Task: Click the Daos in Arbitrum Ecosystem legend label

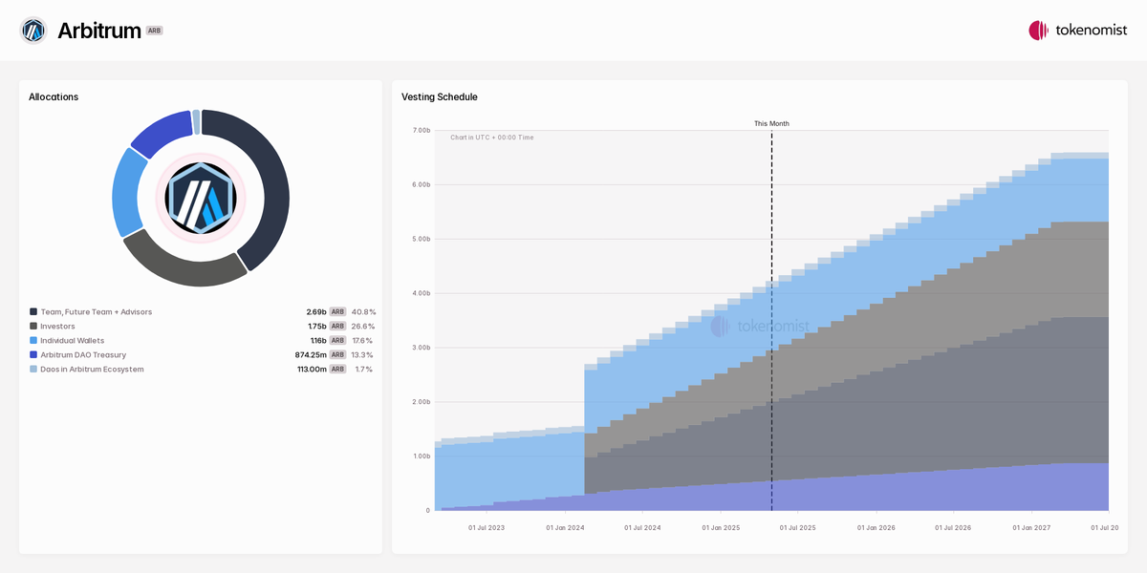Action: (92, 370)
